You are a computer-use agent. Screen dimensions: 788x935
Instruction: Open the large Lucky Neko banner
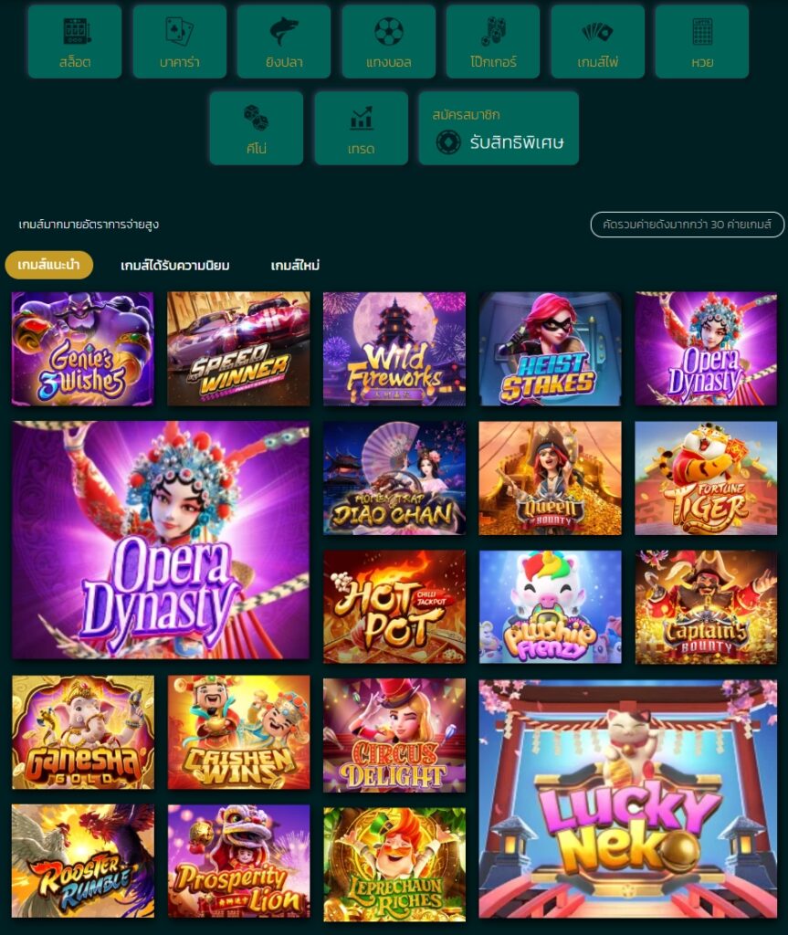coord(628,798)
